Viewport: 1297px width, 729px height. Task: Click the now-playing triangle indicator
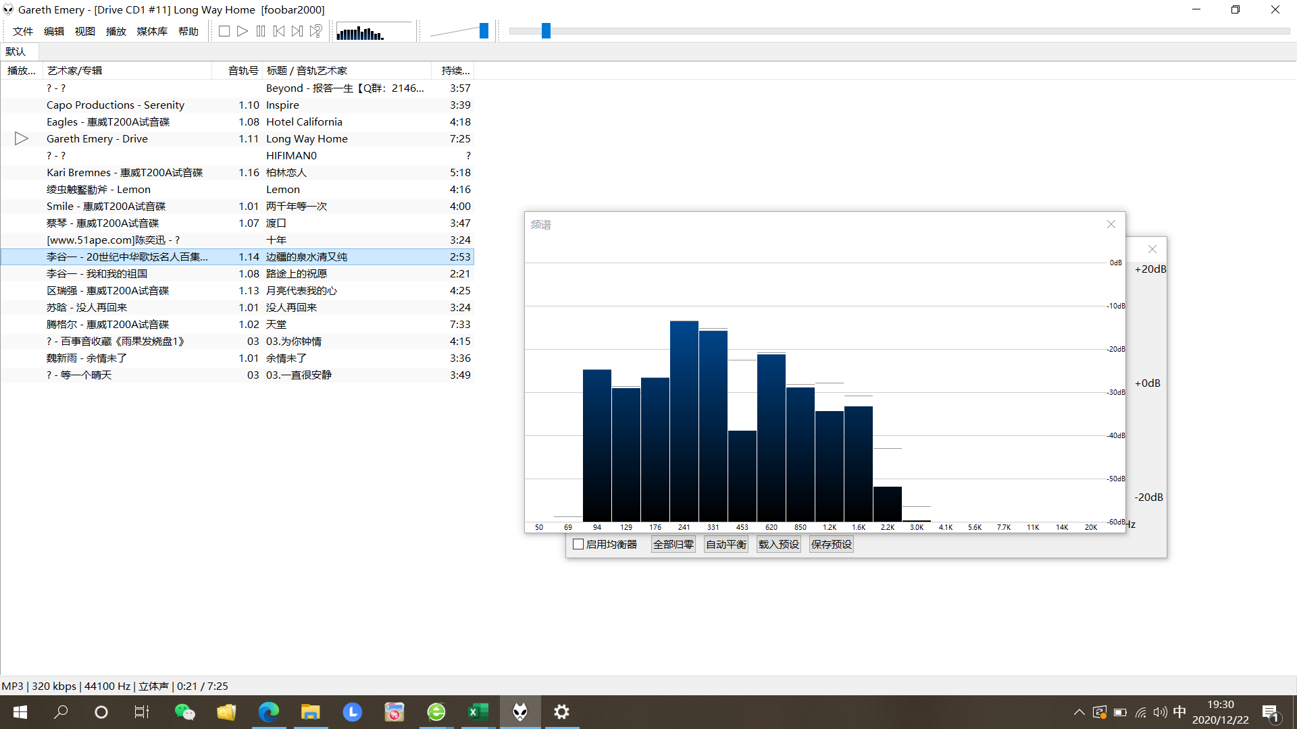point(22,138)
